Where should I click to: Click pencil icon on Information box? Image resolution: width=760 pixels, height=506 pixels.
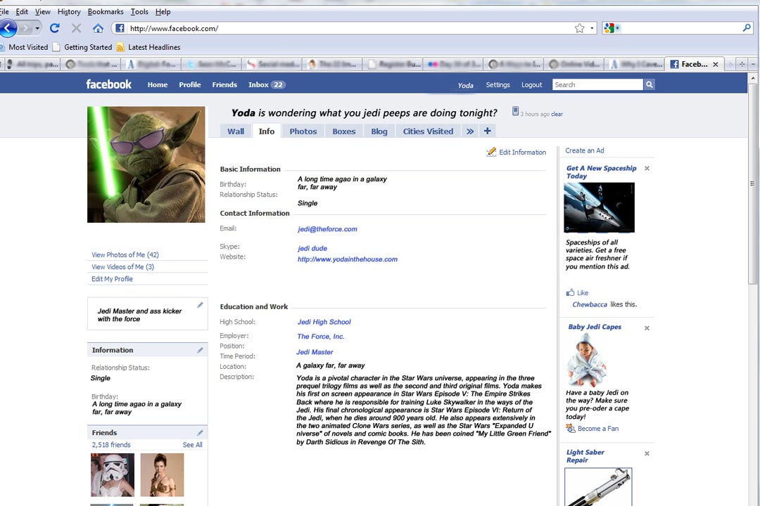[200, 350]
